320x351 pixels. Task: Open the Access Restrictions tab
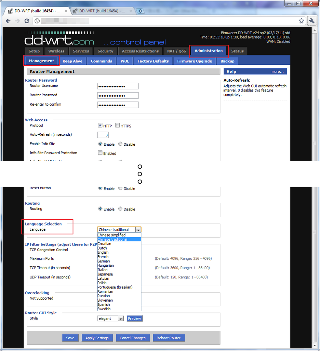coord(140,51)
